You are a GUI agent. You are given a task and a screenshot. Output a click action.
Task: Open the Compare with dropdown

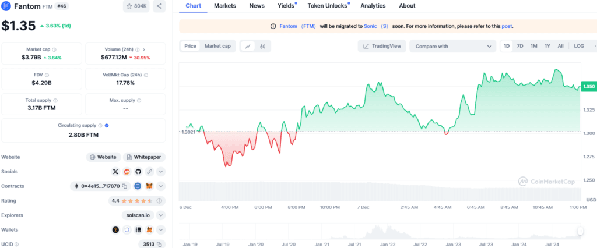pos(452,46)
